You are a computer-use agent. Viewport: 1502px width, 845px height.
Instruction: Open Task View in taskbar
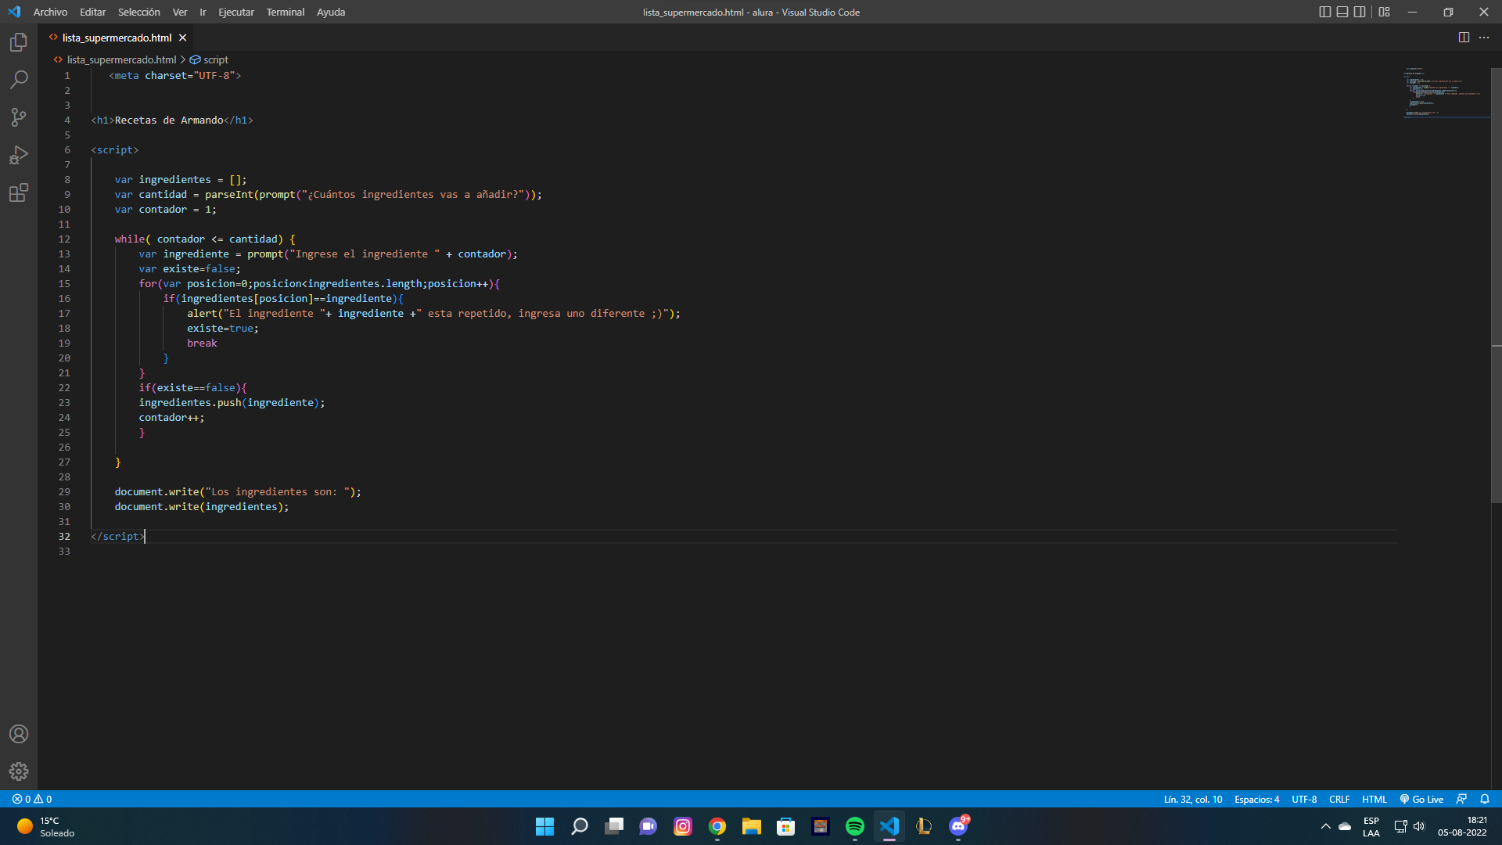click(614, 826)
